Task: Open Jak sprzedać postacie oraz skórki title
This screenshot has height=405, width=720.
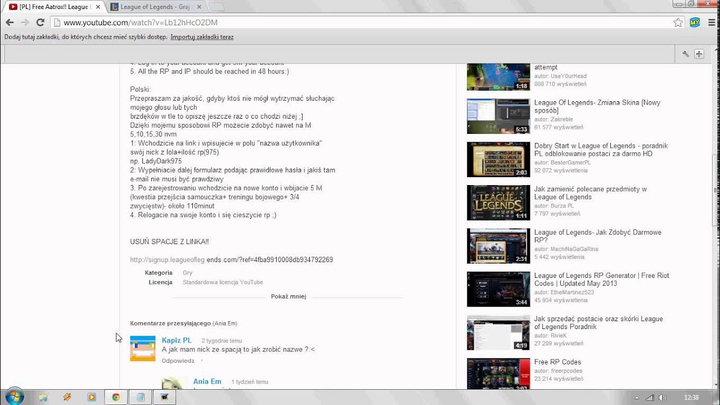Action: 598,323
